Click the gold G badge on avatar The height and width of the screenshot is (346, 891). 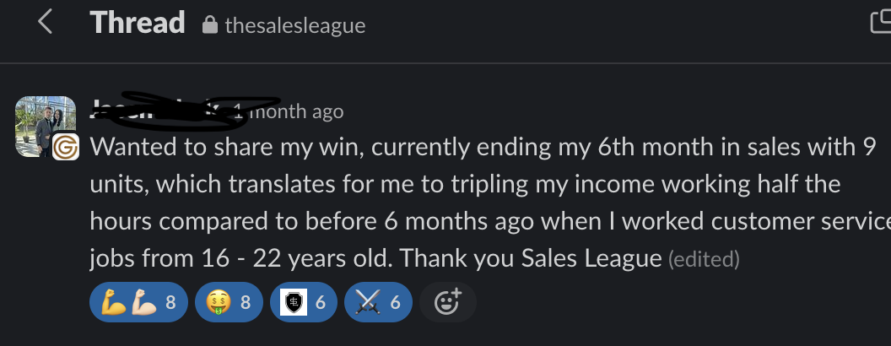click(x=65, y=148)
